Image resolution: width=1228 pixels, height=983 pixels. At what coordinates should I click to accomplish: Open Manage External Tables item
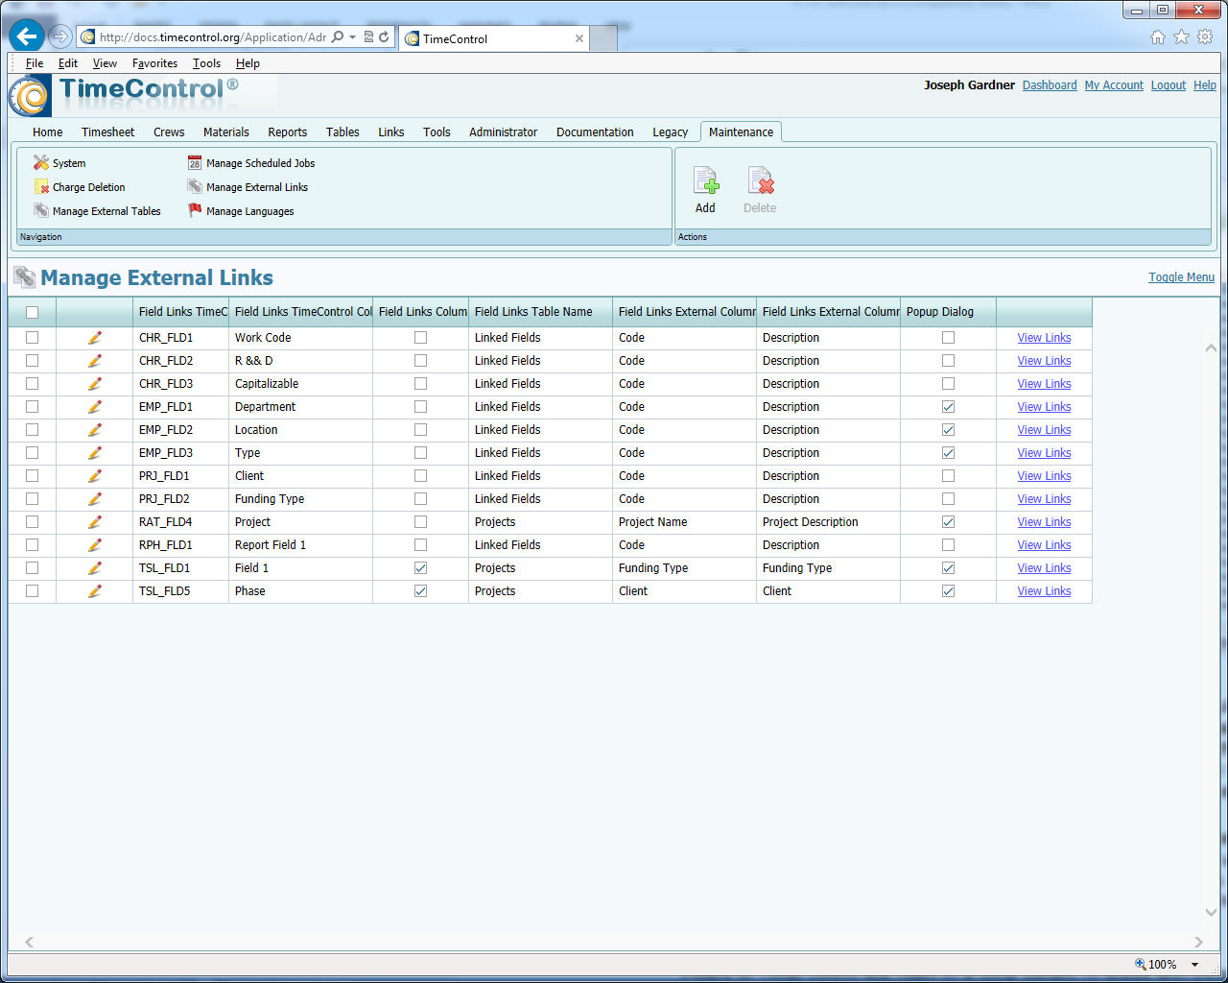[x=97, y=211]
